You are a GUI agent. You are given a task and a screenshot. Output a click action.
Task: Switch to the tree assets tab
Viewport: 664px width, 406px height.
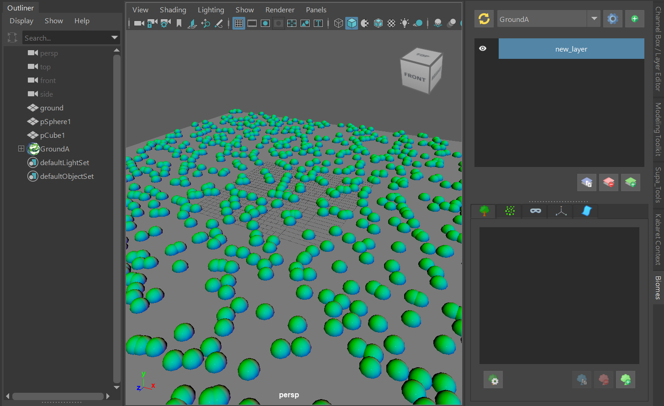tap(484, 211)
